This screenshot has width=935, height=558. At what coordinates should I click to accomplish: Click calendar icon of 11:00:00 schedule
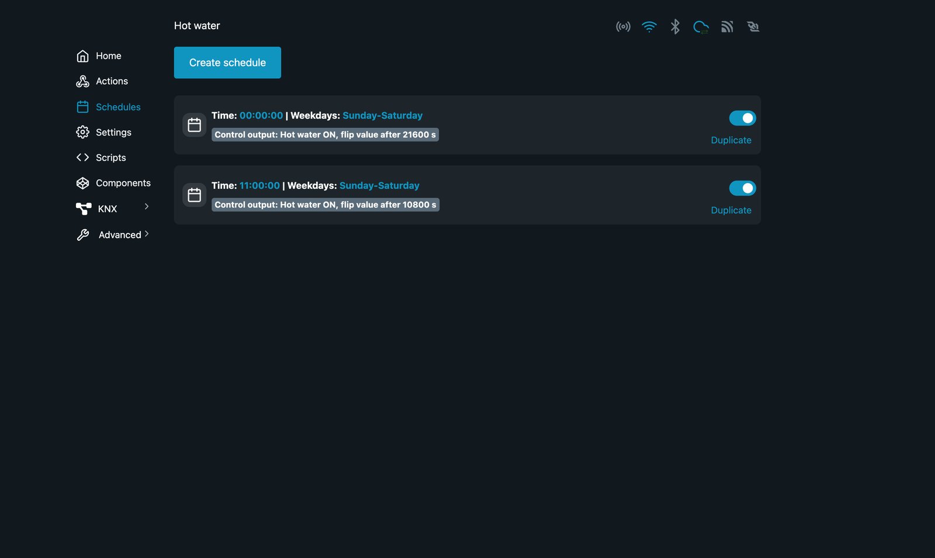pos(195,195)
